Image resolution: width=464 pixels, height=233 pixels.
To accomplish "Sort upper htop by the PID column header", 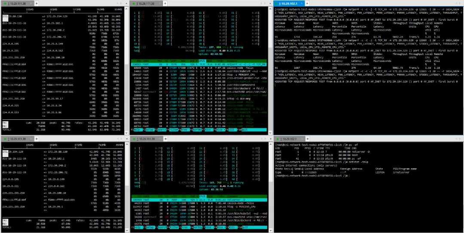I will coord(138,61).
